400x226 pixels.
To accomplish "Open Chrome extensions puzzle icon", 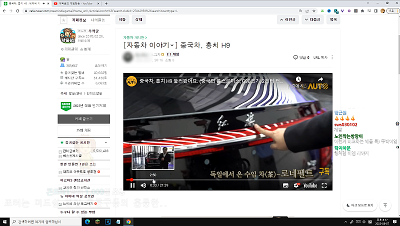I will click(362, 11).
